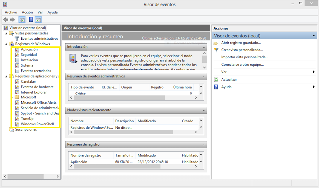Select Servicio de administración tree item
319x188 pixels.
[x=40, y=108]
